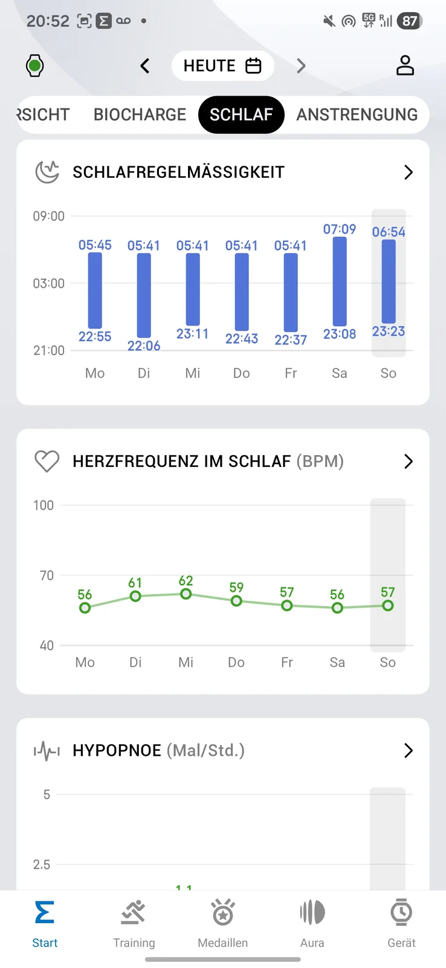
Task: Go to the previous day arrow
Action: coord(144,66)
